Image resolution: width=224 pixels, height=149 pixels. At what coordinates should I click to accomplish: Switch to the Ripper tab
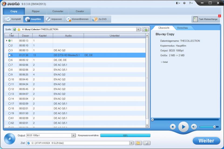click(x=36, y=11)
